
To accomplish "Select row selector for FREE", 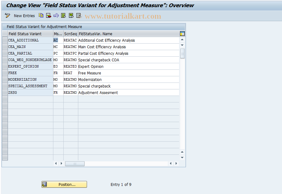I will 5,73.
